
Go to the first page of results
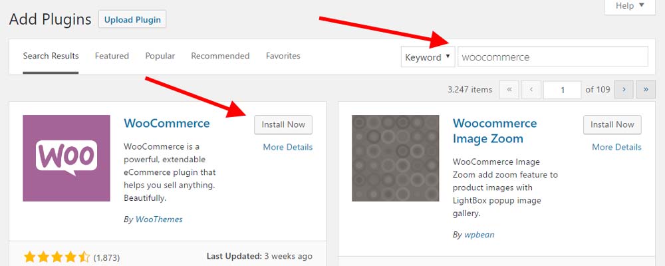pyautogui.click(x=509, y=89)
